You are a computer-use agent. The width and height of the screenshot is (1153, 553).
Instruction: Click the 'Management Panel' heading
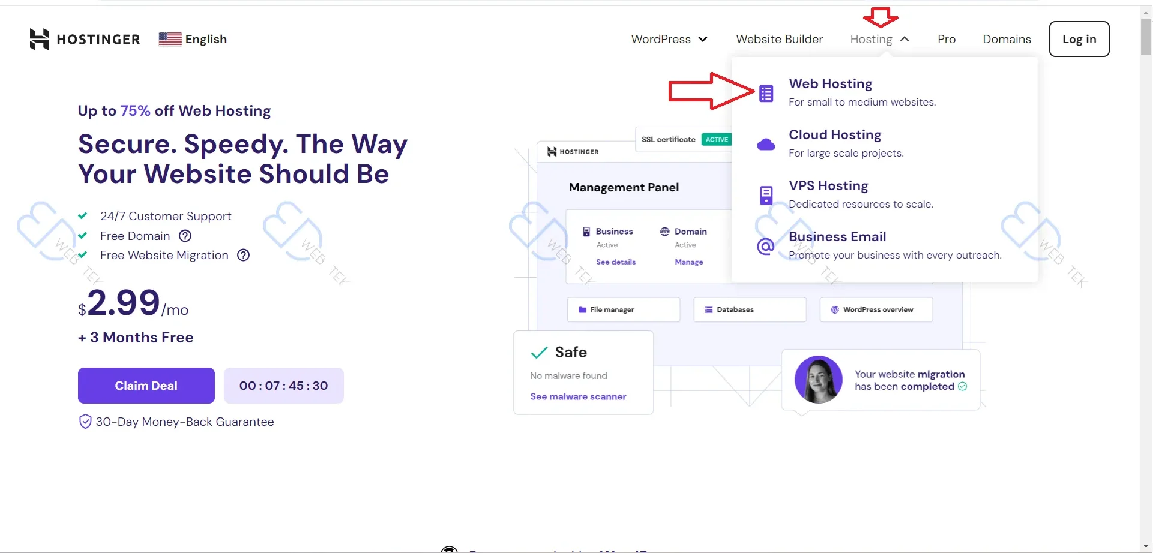coord(624,187)
